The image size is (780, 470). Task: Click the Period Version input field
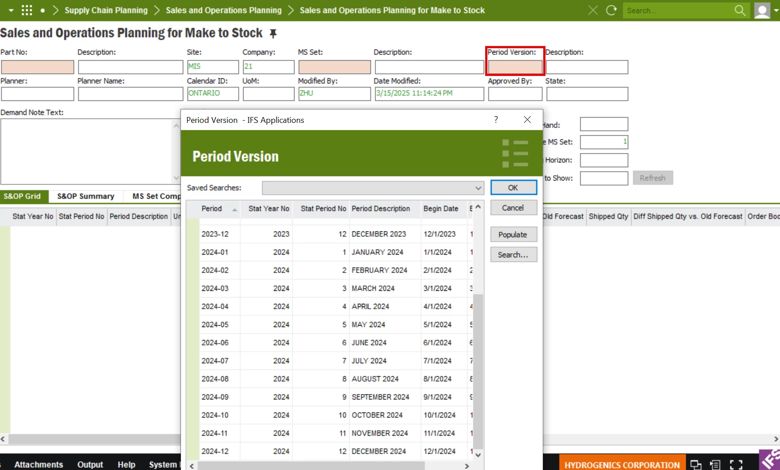click(515, 67)
